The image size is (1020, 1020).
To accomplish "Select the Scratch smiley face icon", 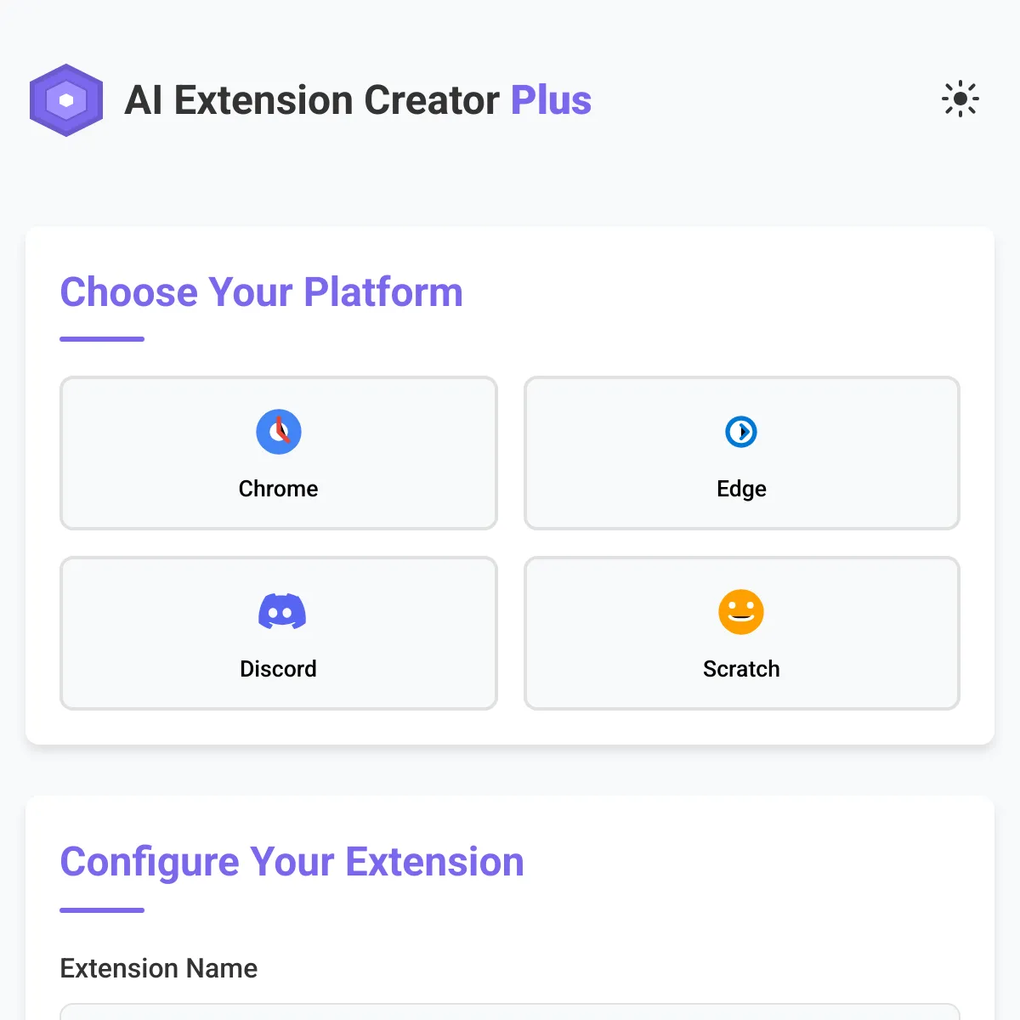I will click(741, 612).
